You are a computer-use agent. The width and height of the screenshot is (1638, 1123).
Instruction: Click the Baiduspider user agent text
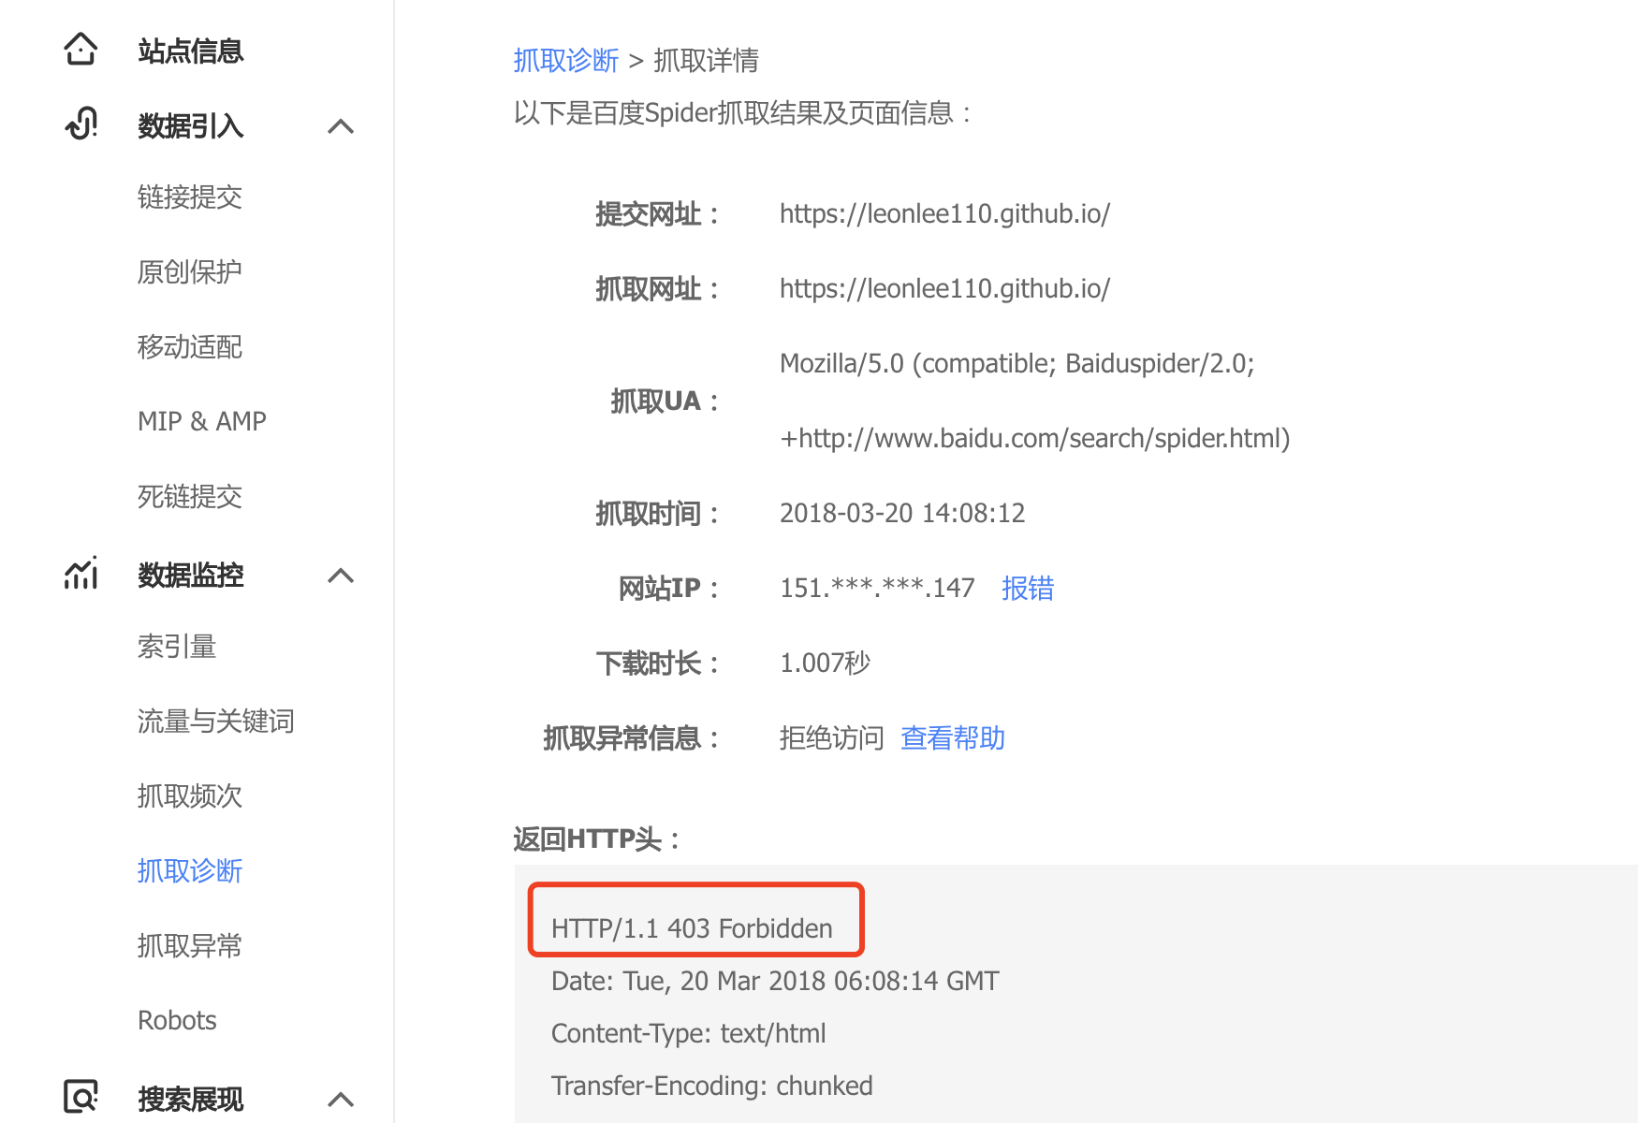coord(1017,363)
